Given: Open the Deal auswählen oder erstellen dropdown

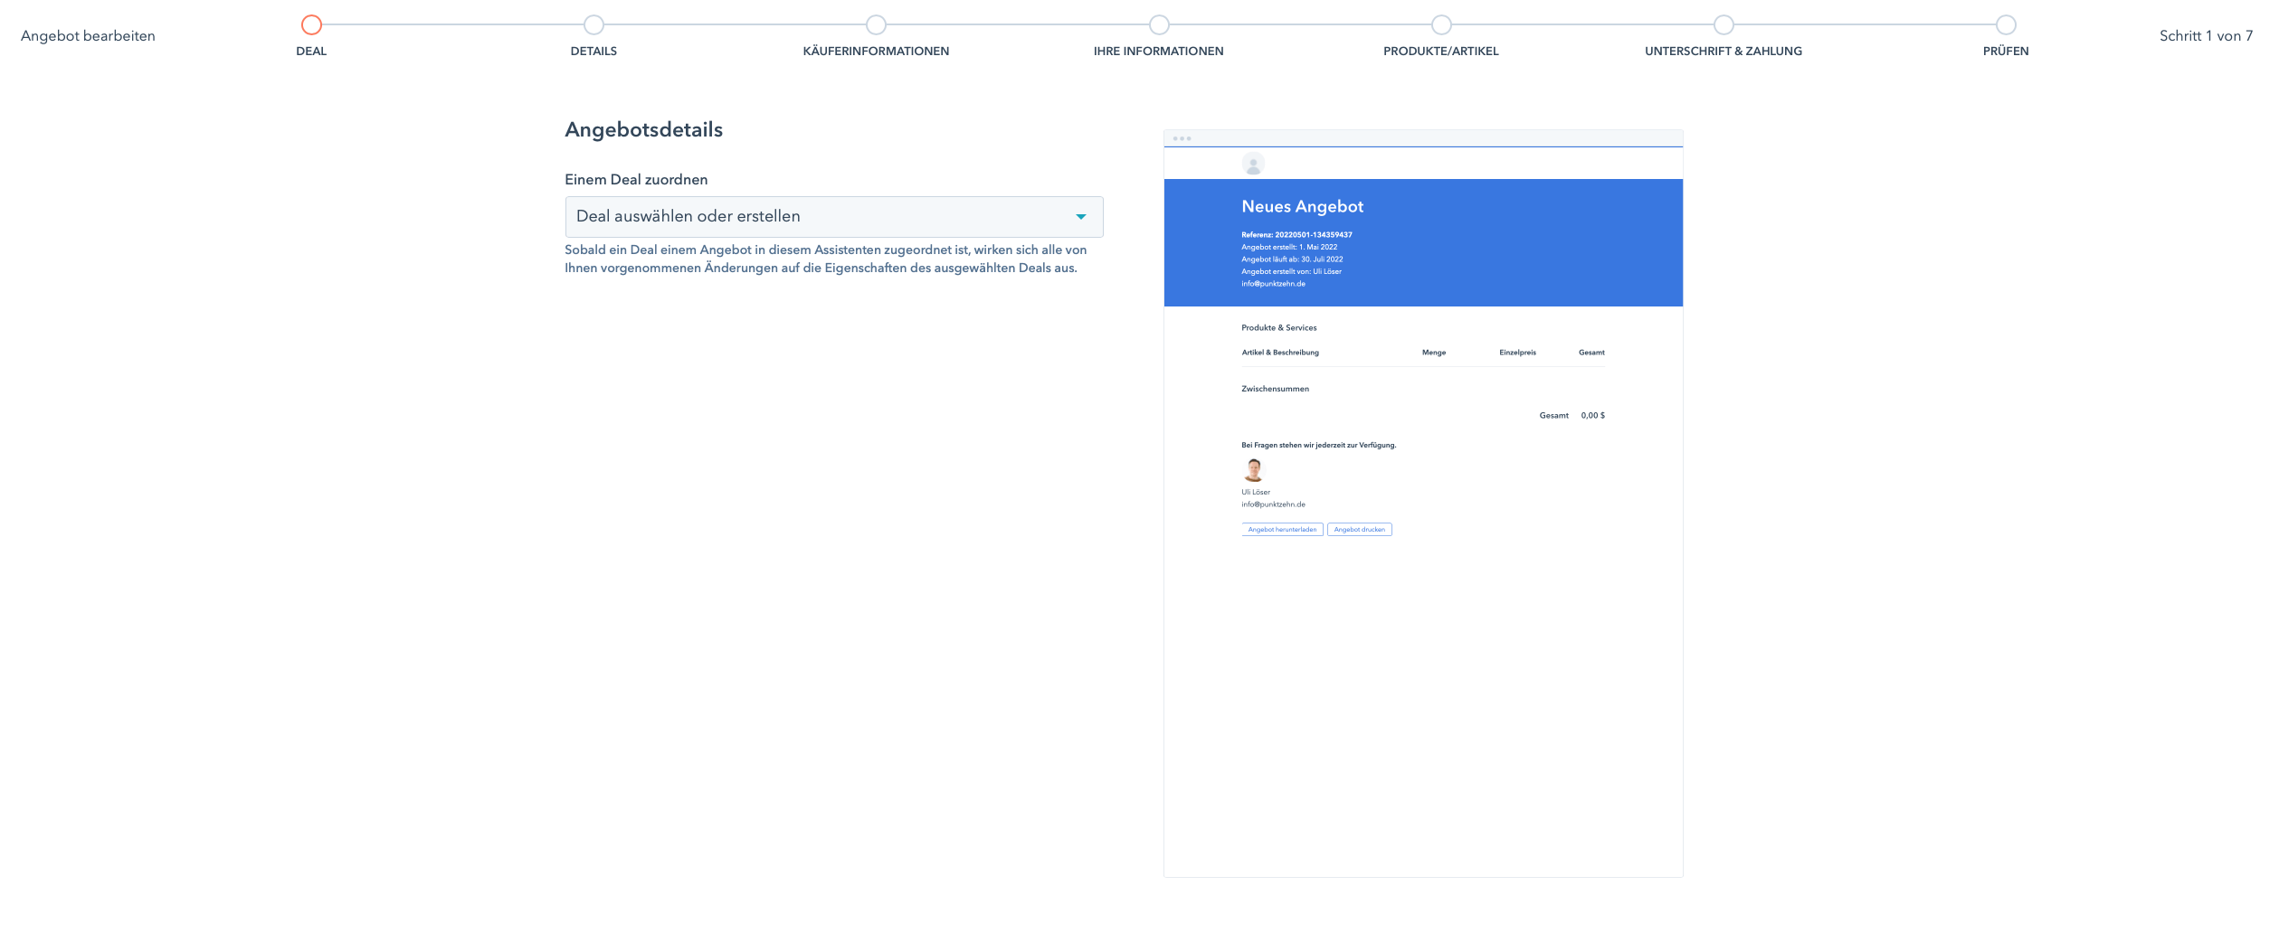Looking at the screenshot, I should coord(833,216).
